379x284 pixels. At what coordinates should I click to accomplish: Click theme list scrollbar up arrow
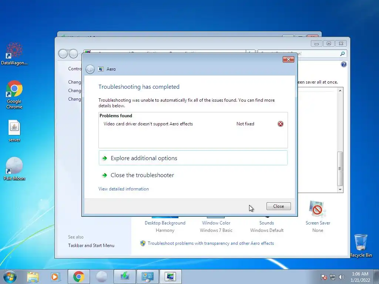click(x=340, y=91)
